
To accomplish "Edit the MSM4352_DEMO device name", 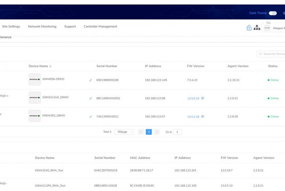I will tap(91, 117).
